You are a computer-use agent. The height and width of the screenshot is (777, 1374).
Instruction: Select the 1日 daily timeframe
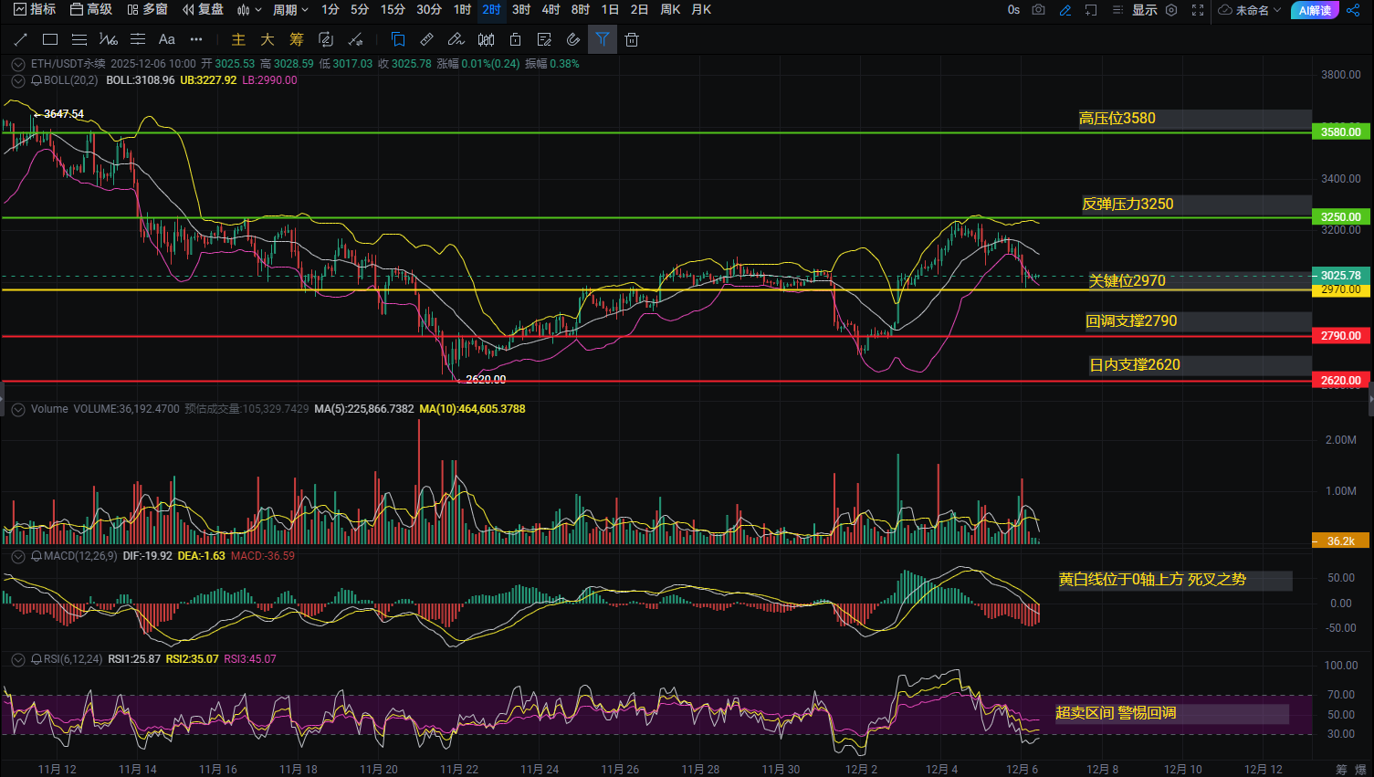click(x=610, y=10)
